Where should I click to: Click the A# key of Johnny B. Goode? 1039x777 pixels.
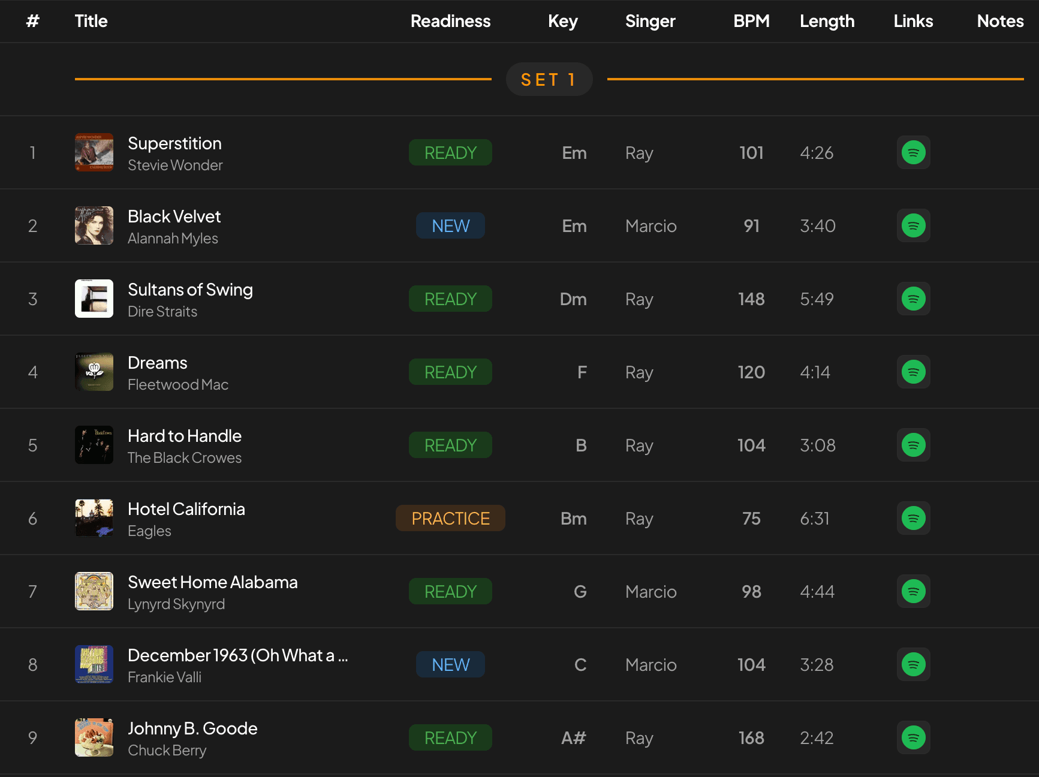[x=573, y=737]
